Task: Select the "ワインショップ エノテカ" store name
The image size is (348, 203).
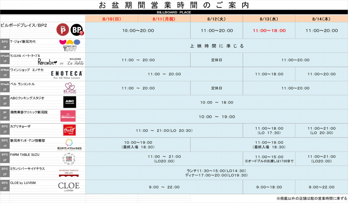Action: click(27, 70)
